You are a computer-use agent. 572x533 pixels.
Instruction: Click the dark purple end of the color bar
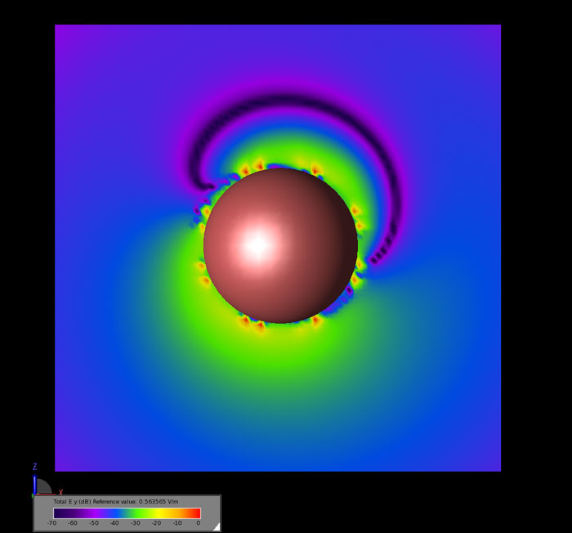(x=59, y=513)
